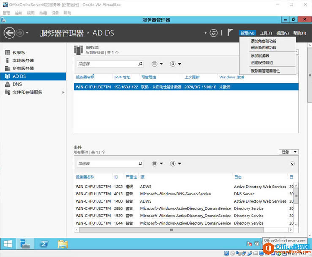Select event ID 1202 row
312x257 pixels.
[x=184, y=187]
